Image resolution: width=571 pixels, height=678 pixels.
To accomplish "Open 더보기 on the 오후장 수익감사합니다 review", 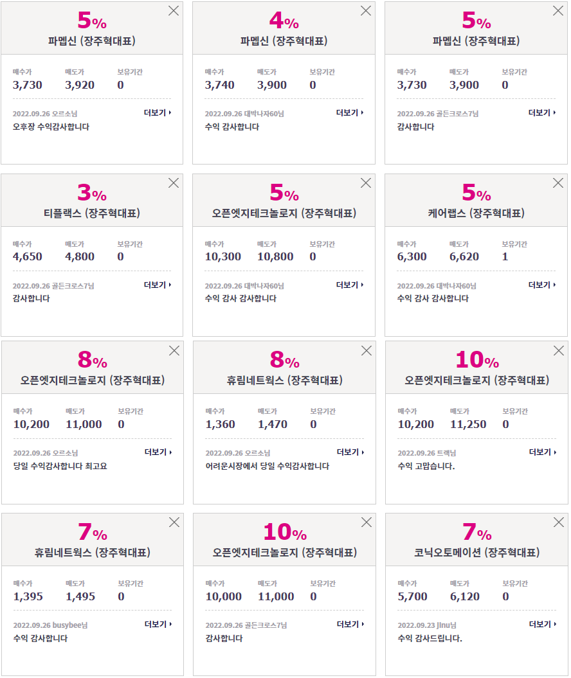I will coord(158,113).
